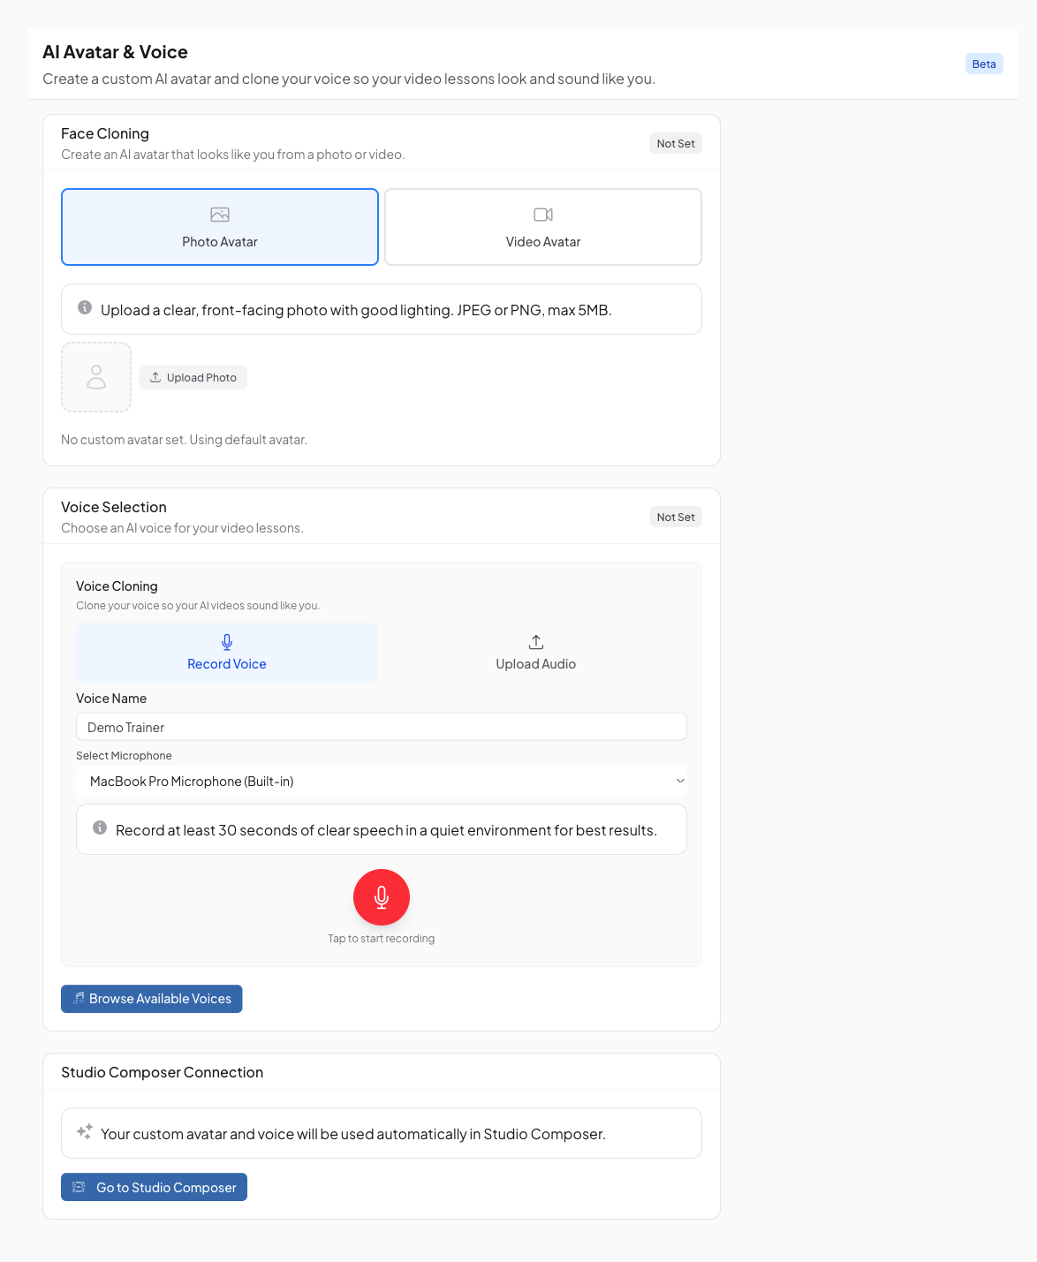This screenshot has height=1262, width=1037.
Task: Select the Photo Avatar option
Action: [x=220, y=227]
